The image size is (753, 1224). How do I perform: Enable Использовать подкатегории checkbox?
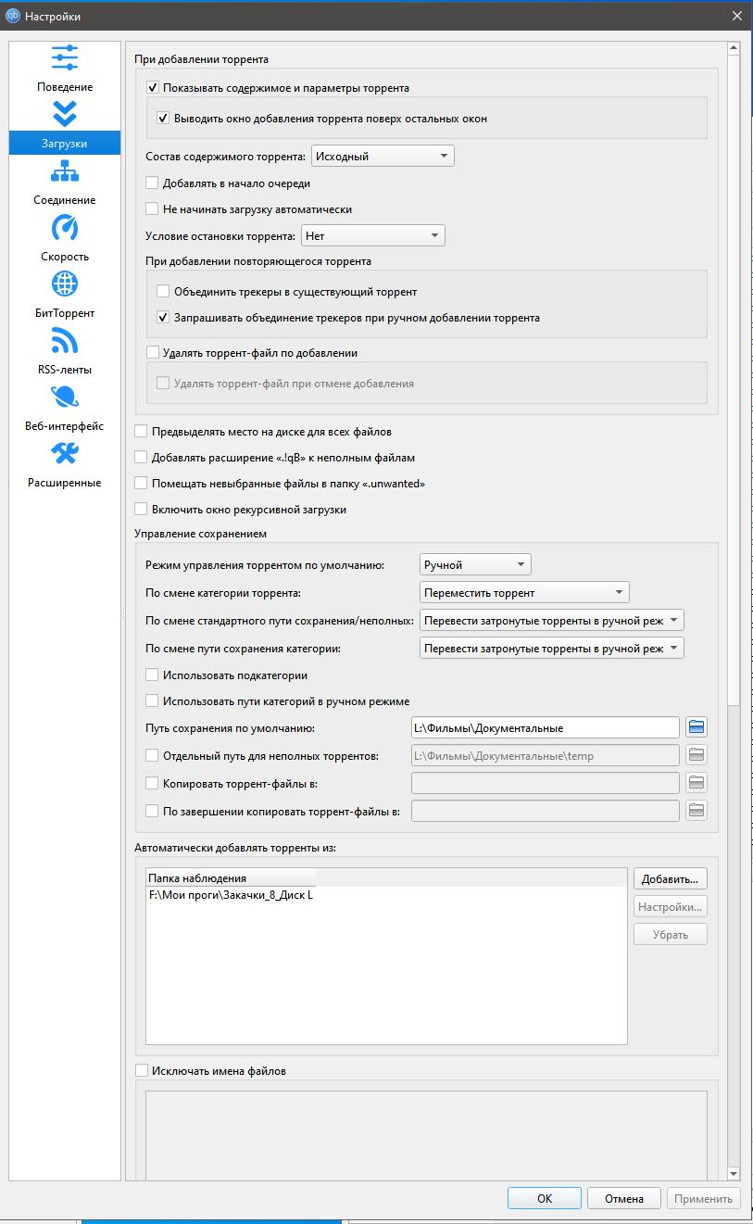[x=153, y=675]
